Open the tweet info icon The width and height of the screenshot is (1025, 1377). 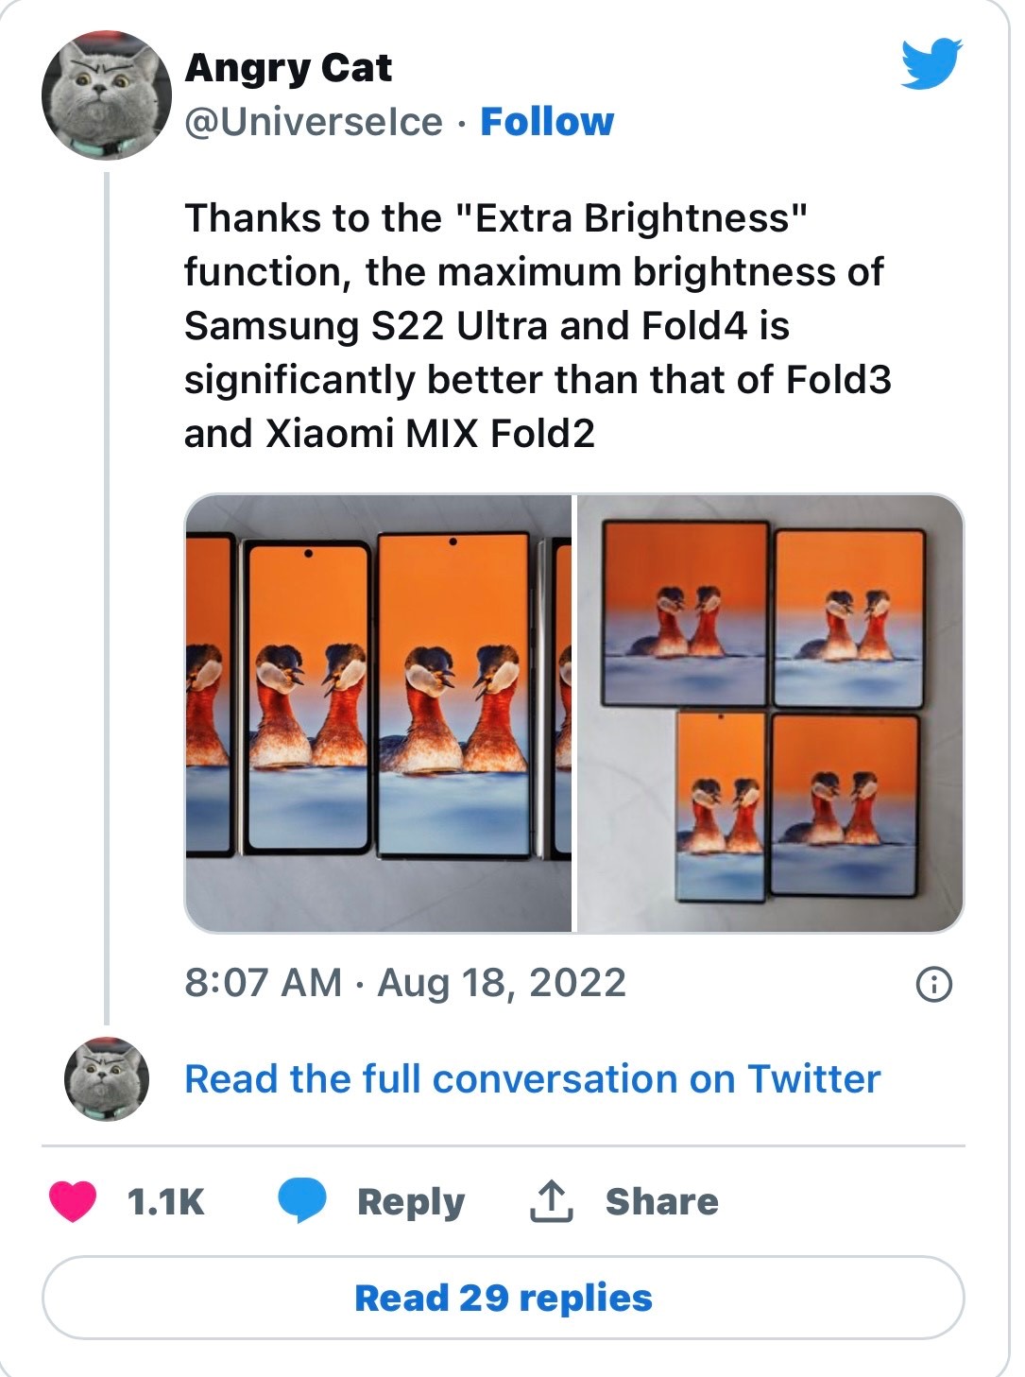933,984
